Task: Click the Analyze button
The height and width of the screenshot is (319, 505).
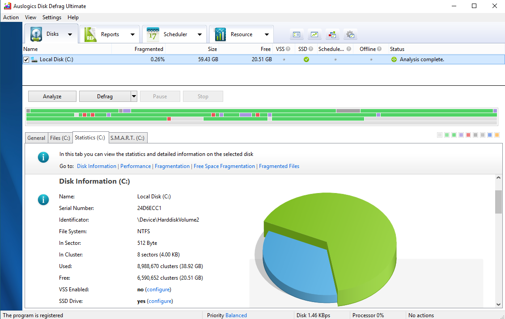Action: (52, 96)
